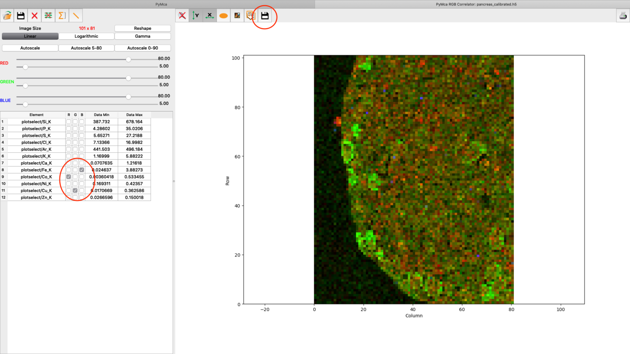The width and height of the screenshot is (630, 354).
Task: Select the green calculator image-operations icon
Action: (48, 16)
